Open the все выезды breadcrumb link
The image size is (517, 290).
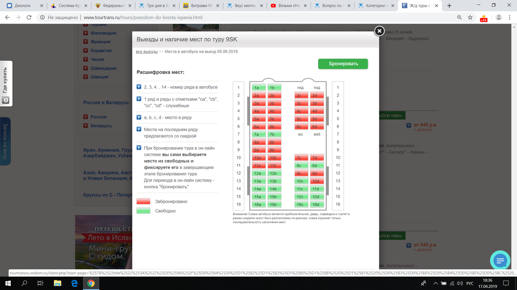[147, 52]
